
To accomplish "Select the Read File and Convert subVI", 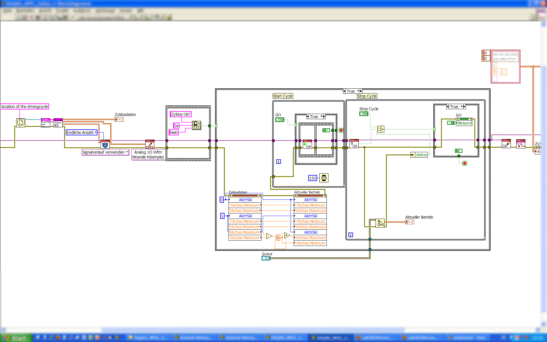I will coord(45,123).
